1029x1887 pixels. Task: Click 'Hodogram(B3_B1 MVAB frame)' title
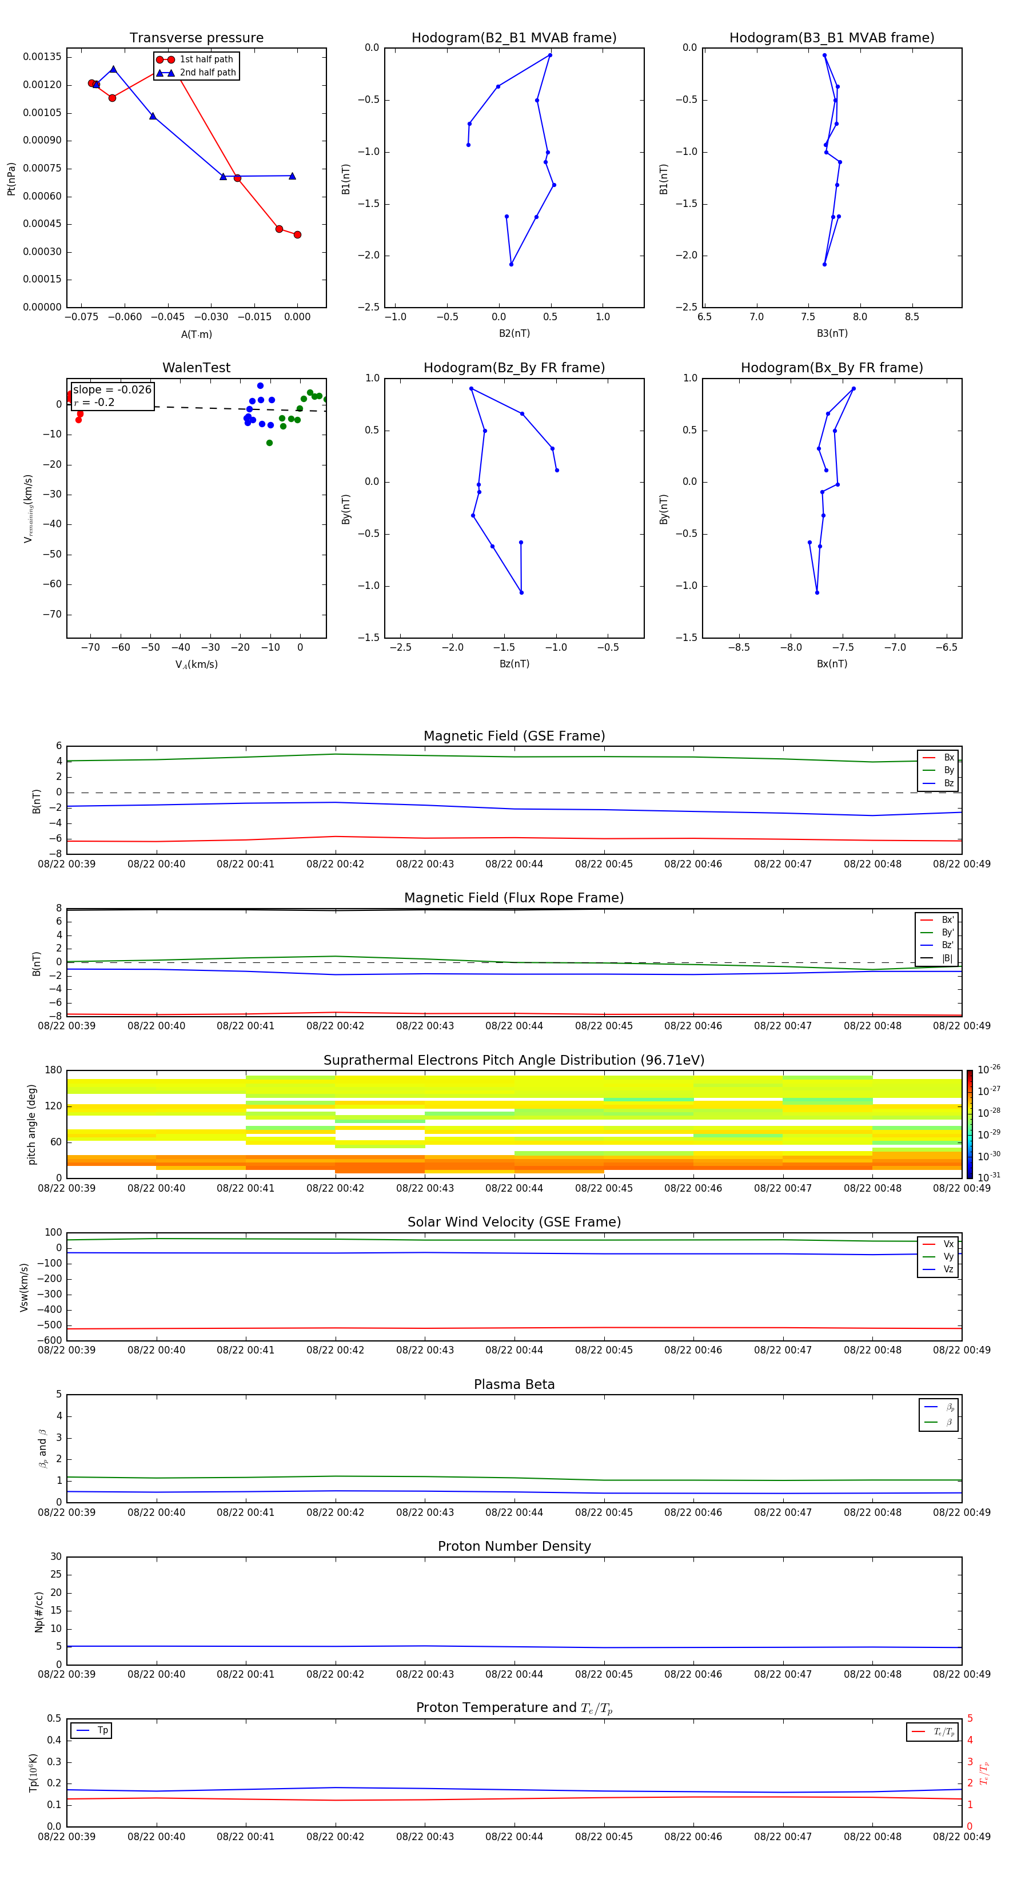[832, 38]
